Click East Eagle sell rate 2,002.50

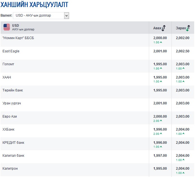click(183, 51)
